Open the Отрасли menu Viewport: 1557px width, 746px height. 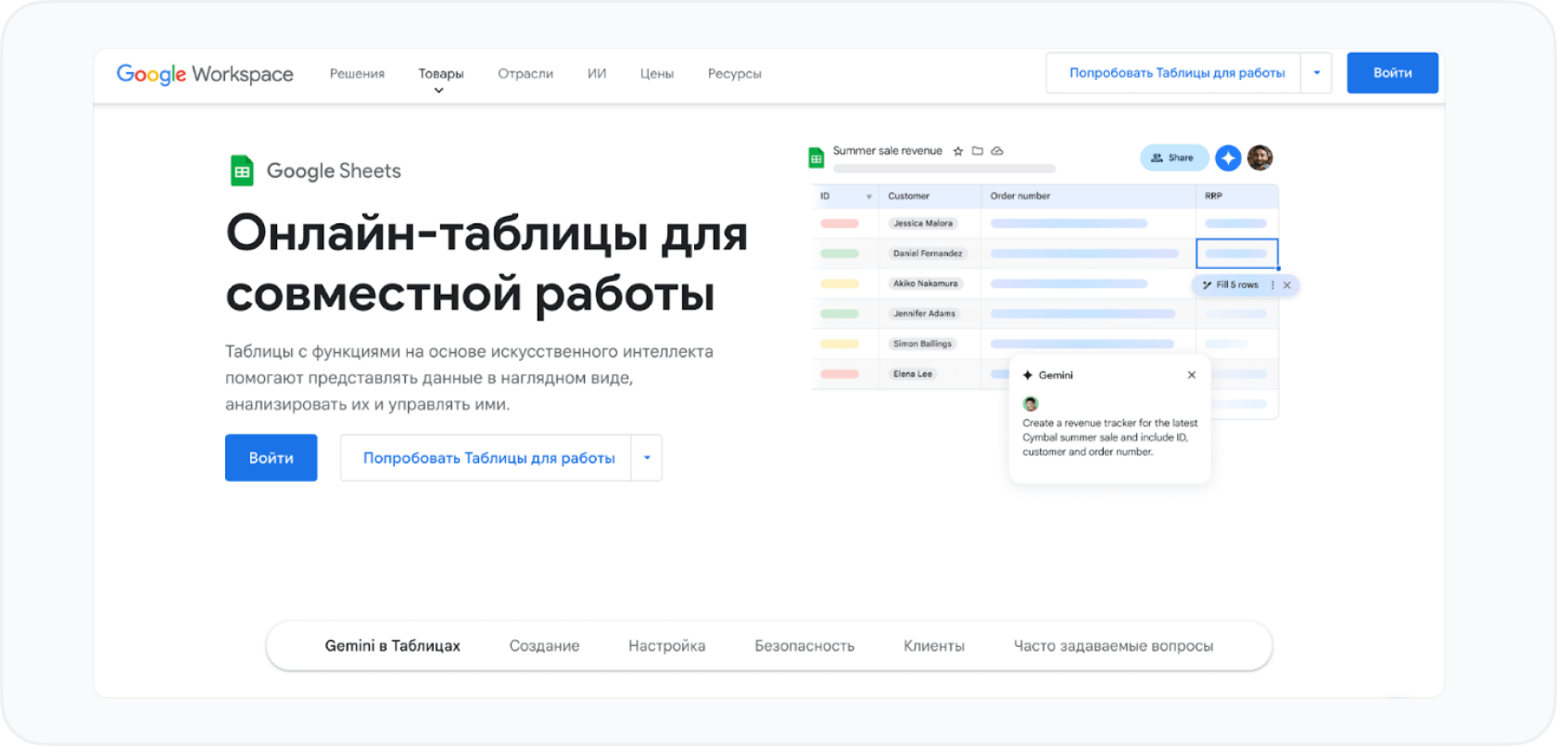(525, 74)
